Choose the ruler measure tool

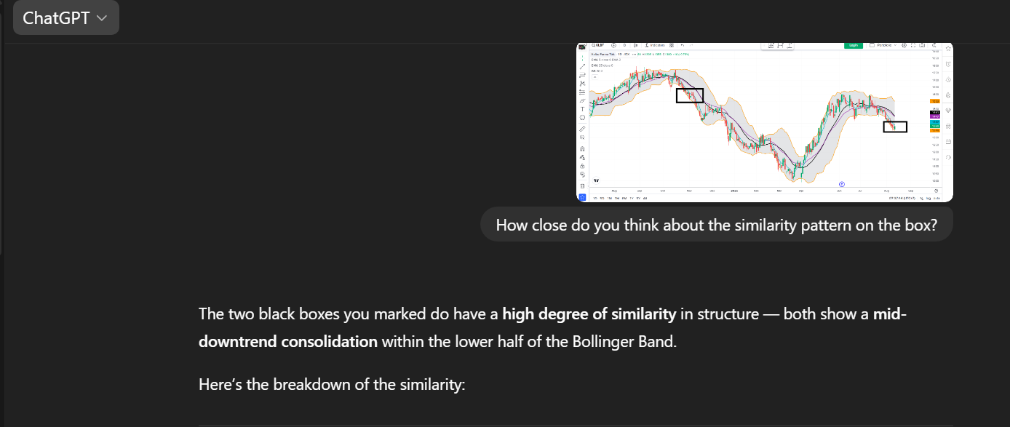tap(582, 129)
